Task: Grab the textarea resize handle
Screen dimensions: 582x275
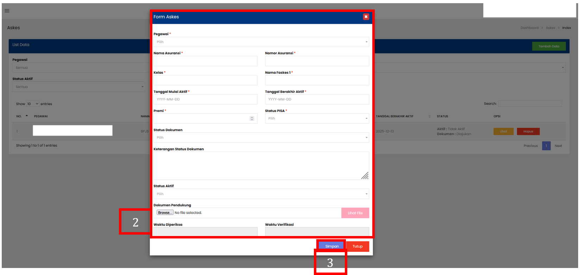Action: coord(365,176)
